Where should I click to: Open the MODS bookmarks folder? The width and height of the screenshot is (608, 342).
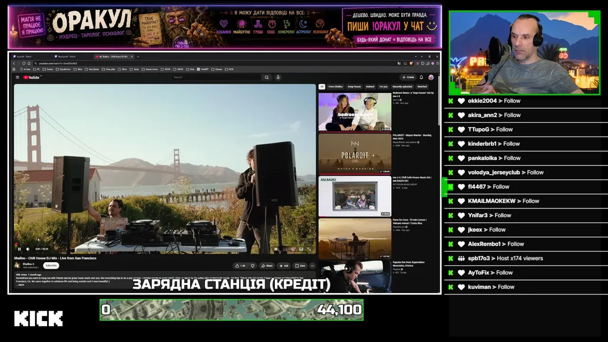click(x=179, y=69)
